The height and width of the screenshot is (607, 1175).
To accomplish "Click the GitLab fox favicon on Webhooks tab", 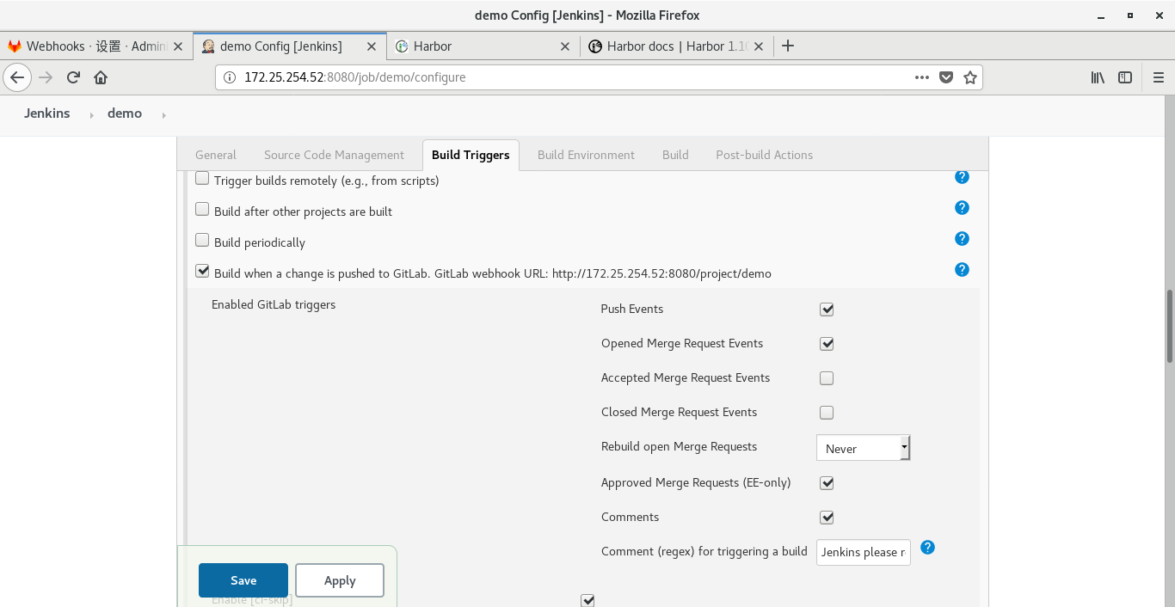I will [x=15, y=46].
